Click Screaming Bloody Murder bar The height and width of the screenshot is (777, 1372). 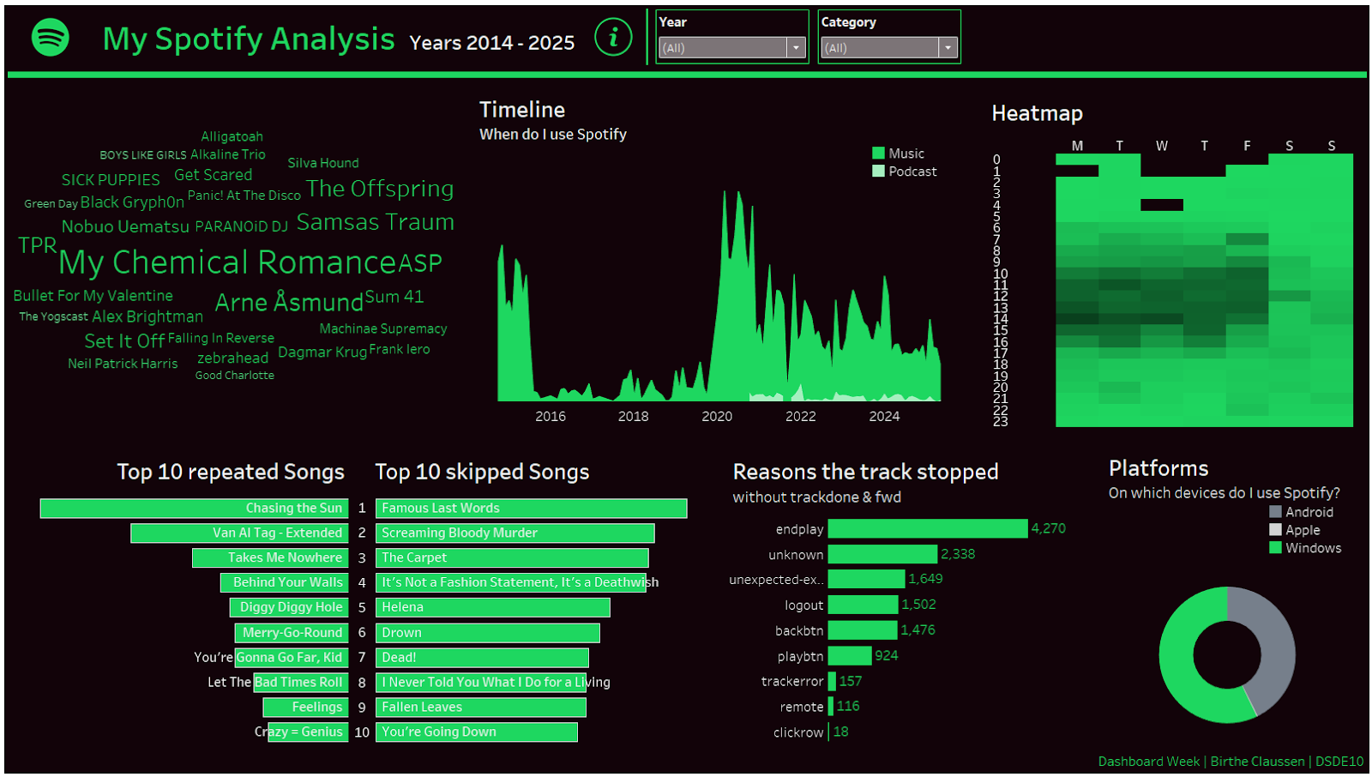[515, 533]
